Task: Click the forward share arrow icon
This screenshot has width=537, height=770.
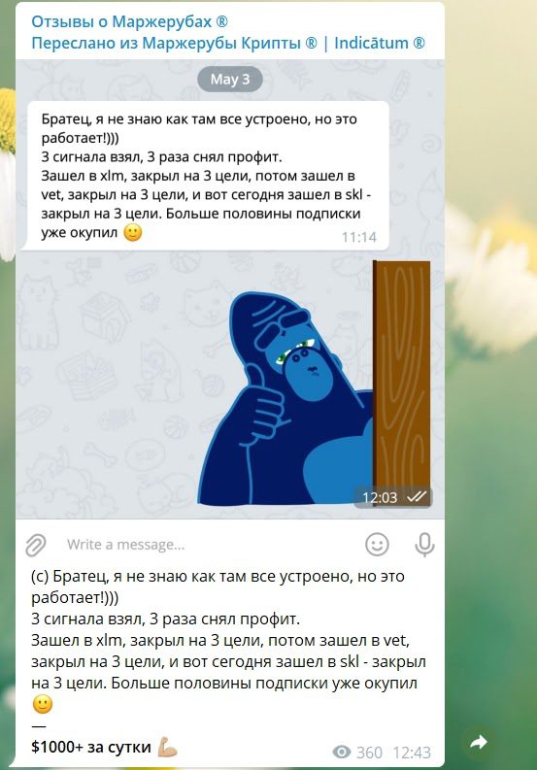Action: tap(478, 742)
